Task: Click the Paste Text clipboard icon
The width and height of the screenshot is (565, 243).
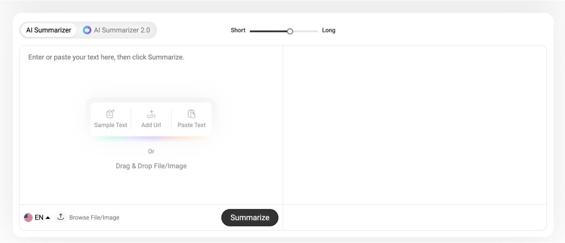Action: coord(192,114)
